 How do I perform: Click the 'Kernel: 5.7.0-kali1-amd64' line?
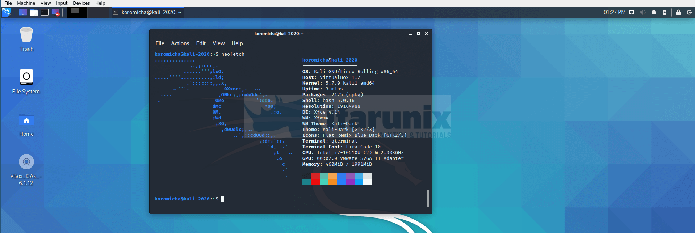coord(339,83)
